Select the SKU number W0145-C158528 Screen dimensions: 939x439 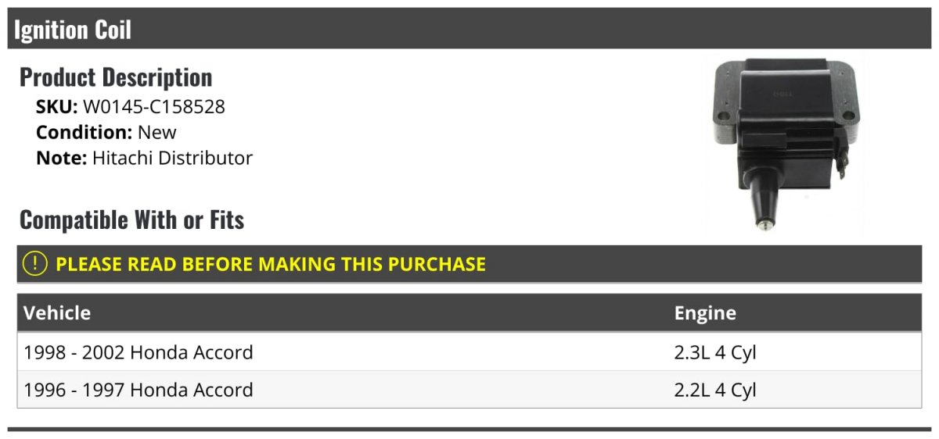[154, 107]
